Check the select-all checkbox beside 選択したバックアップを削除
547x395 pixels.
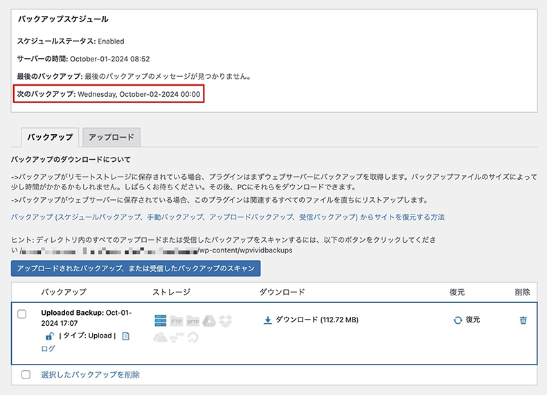point(26,374)
